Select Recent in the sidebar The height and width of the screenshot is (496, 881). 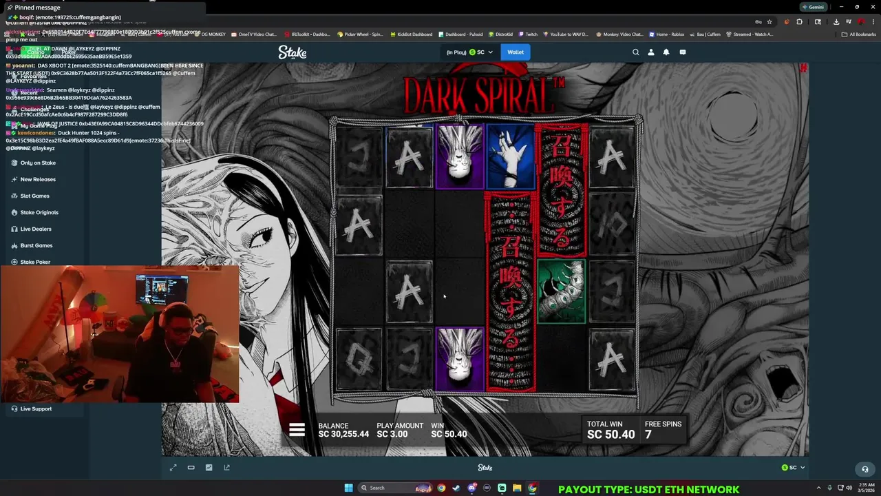pos(29,92)
